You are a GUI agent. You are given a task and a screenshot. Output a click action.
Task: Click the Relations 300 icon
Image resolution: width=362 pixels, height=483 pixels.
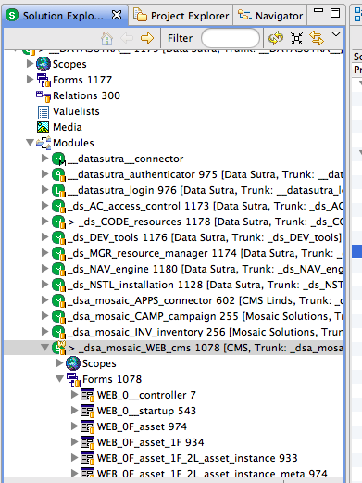coord(44,95)
